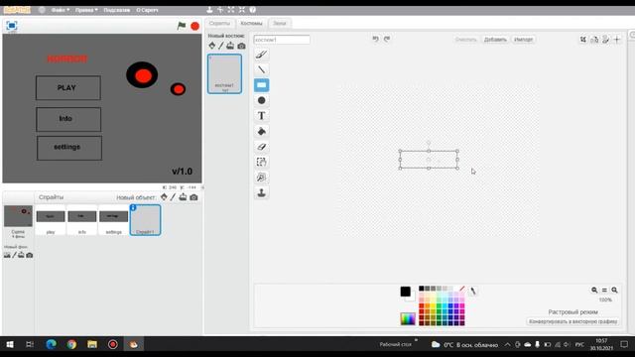Click the black foreground color swatch

pos(406,292)
